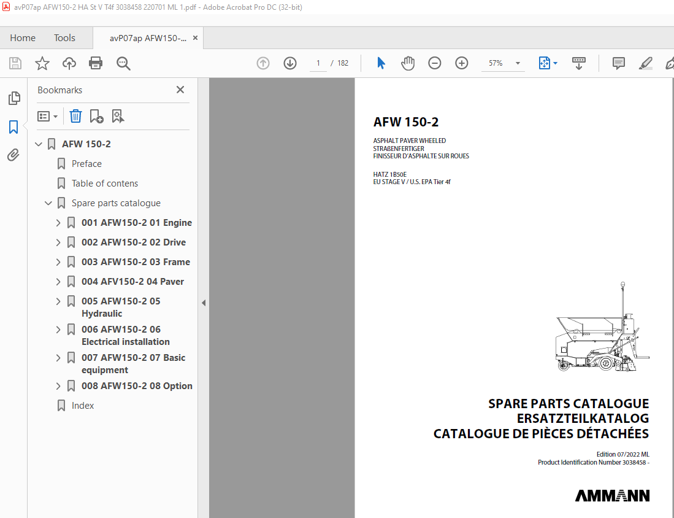Go to 007 Basic equipment bookmark
This screenshot has width=674, height=518.
pos(133,364)
